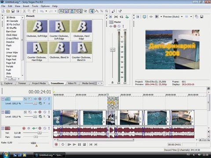Toggle bypass FX on top video track
This screenshot has width=211, height=158.
coord(25,99)
